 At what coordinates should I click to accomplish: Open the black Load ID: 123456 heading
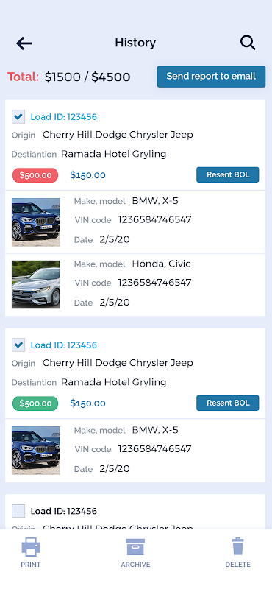pos(64,511)
